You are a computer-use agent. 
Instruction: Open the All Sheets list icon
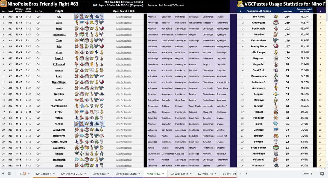tap(10, 174)
